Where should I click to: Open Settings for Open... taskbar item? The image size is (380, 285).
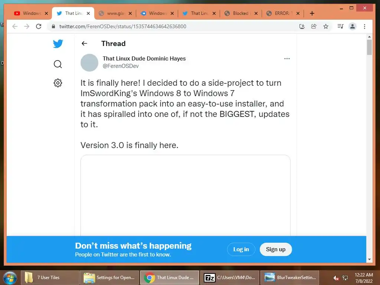tap(109, 278)
